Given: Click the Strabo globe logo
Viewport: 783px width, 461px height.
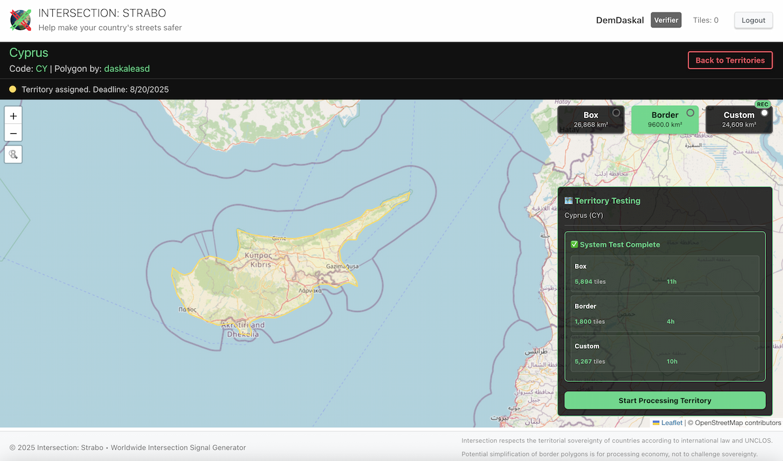Looking at the screenshot, I should pos(20,20).
